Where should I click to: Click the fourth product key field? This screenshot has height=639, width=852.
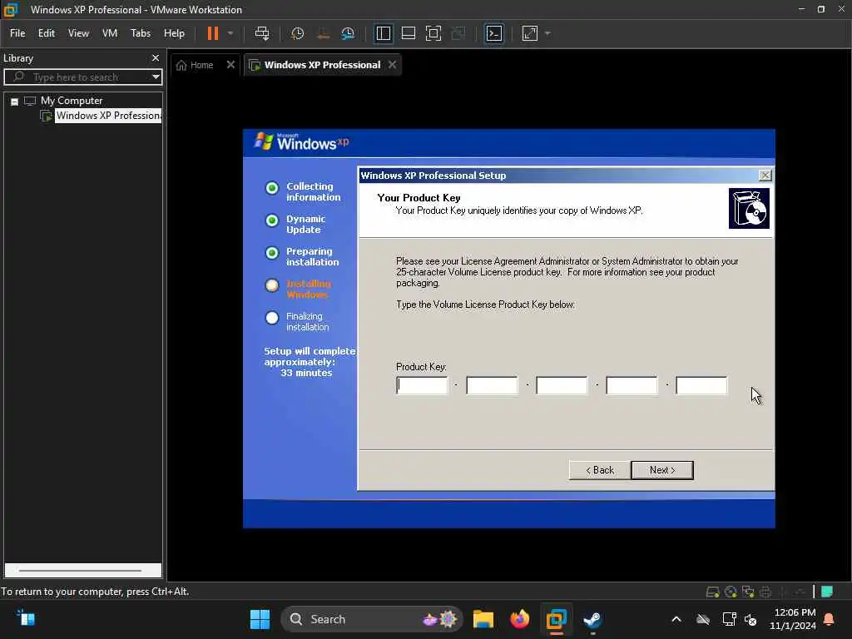tap(632, 385)
